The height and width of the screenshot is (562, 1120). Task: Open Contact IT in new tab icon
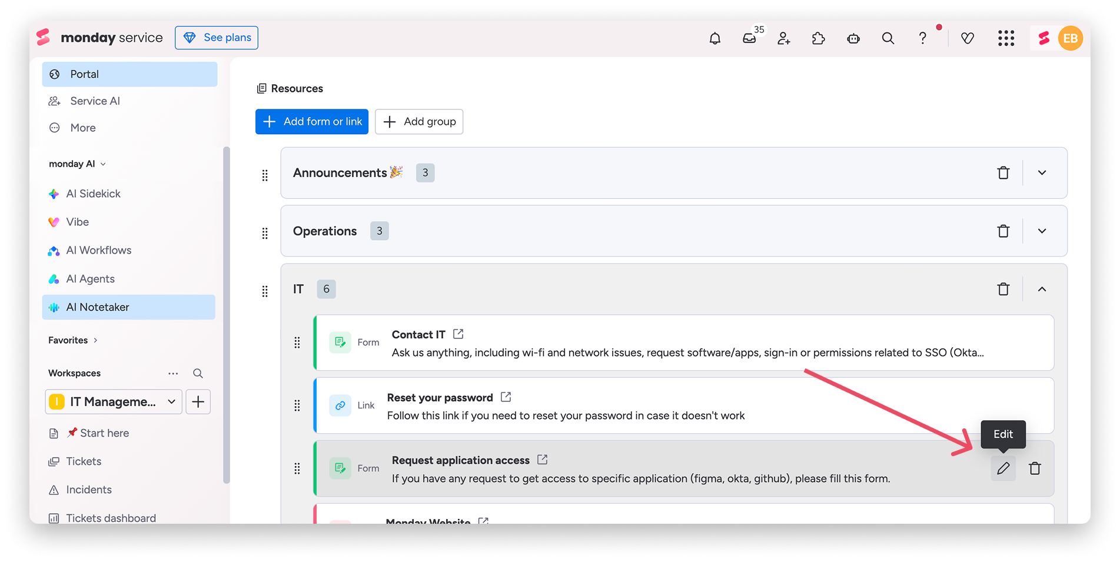(458, 334)
